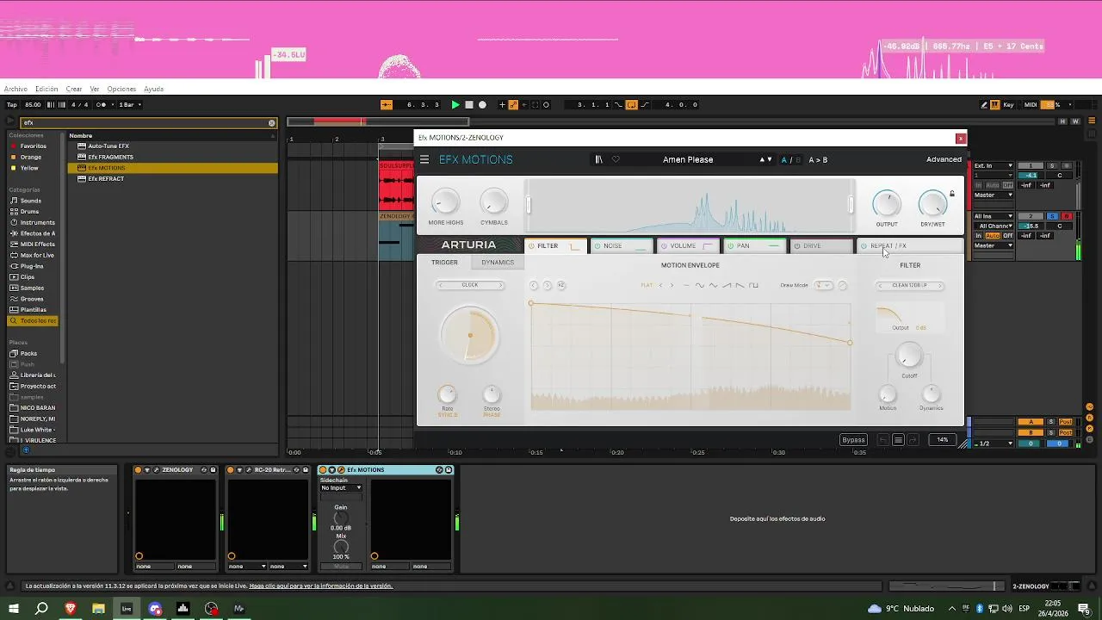The height and width of the screenshot is (620, 1102).
Task: Toggle the MIDI map mode button
Action: pyautogui.click(x=1031, y=105)
